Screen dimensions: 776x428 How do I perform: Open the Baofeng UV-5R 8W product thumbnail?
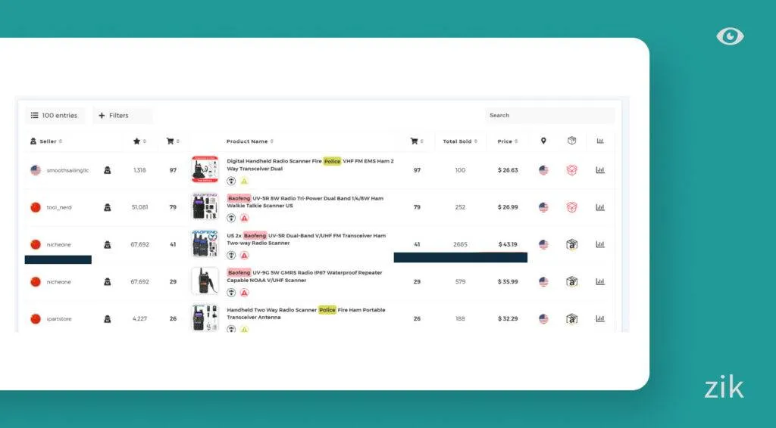click(x=205, y=207)
